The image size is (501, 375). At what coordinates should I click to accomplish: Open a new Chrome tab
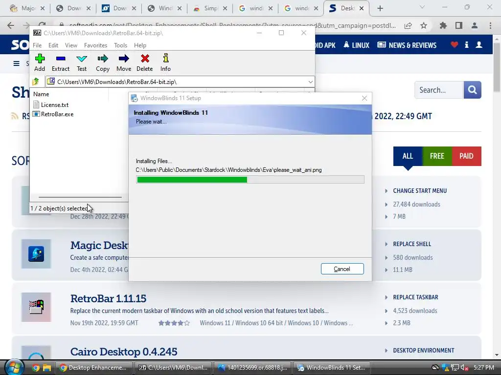[x=380, y=8]
